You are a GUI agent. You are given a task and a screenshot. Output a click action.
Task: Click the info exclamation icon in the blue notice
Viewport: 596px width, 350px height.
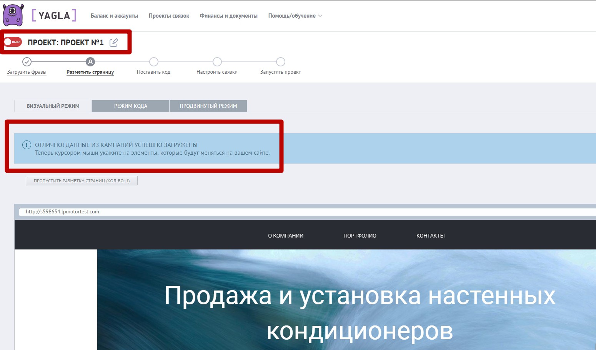coord(27,145)
